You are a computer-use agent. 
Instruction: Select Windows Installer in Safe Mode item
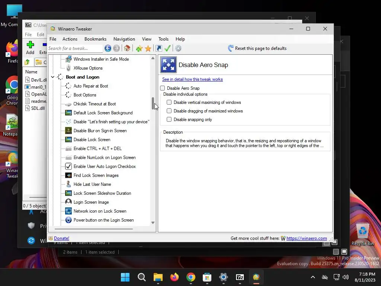pos(101,59)
